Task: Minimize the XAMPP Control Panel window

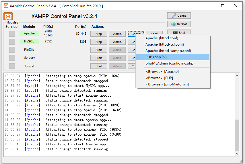Action: click(210, 6)
